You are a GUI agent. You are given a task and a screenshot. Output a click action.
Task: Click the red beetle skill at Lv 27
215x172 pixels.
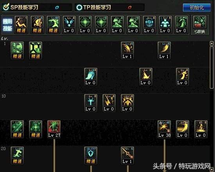tap(54, 129)
